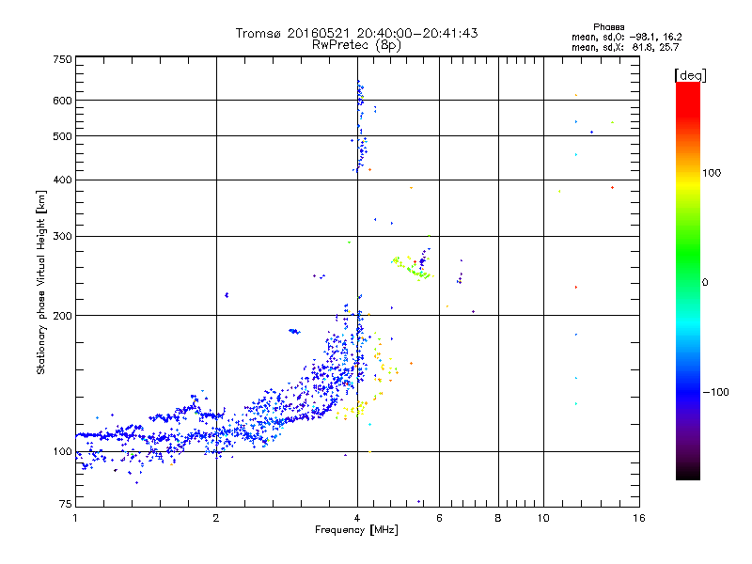The image size is (752, 564).
Task: Click the yellow-green echo cluster near 270 km
Action: pos(412,268)
